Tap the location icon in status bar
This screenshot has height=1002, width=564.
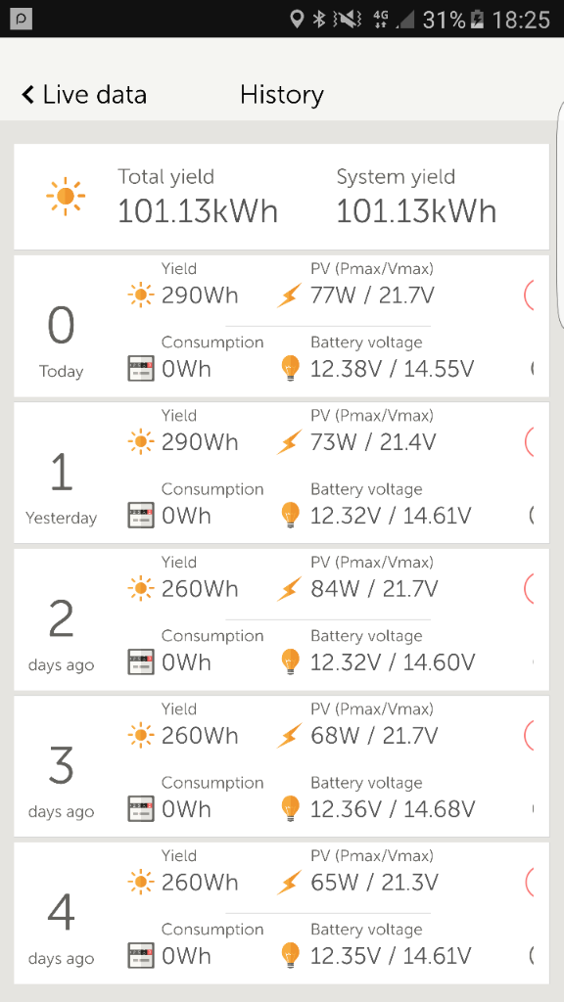[296, 20]
